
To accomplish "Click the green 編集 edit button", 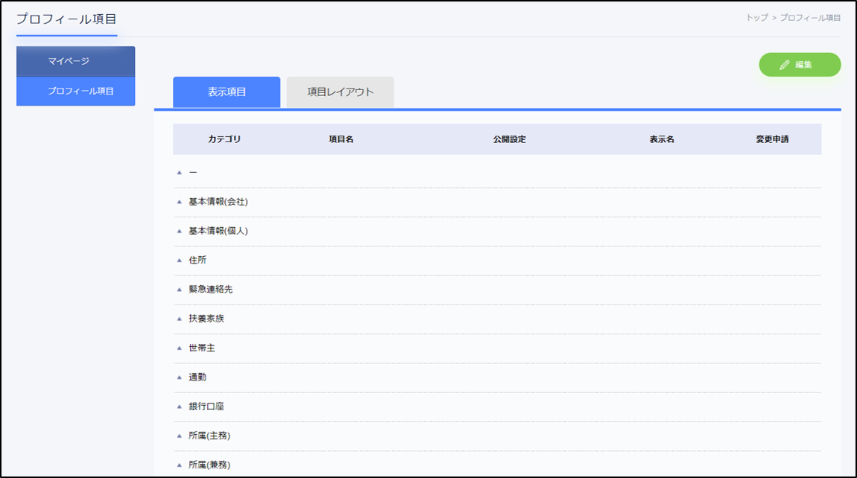I will (800, 65).
